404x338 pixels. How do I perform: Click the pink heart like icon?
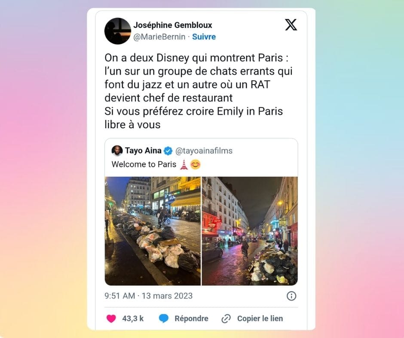[111, 318]
